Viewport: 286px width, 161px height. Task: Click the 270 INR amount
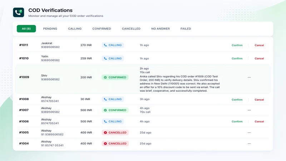[86, 45]
